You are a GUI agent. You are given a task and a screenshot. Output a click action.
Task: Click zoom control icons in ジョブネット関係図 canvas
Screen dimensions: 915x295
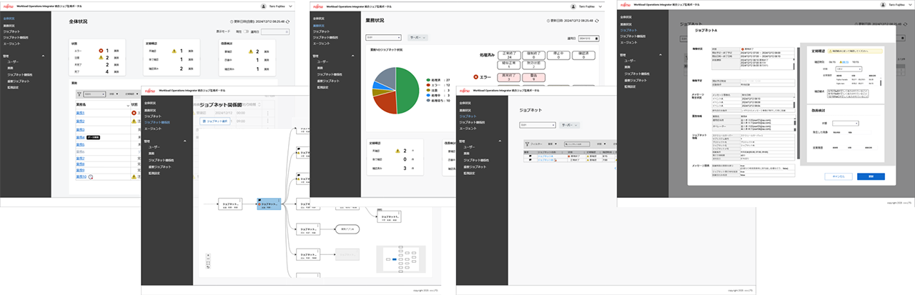pos(208,262)
